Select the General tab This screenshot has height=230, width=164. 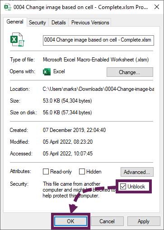tap(15, 22)
